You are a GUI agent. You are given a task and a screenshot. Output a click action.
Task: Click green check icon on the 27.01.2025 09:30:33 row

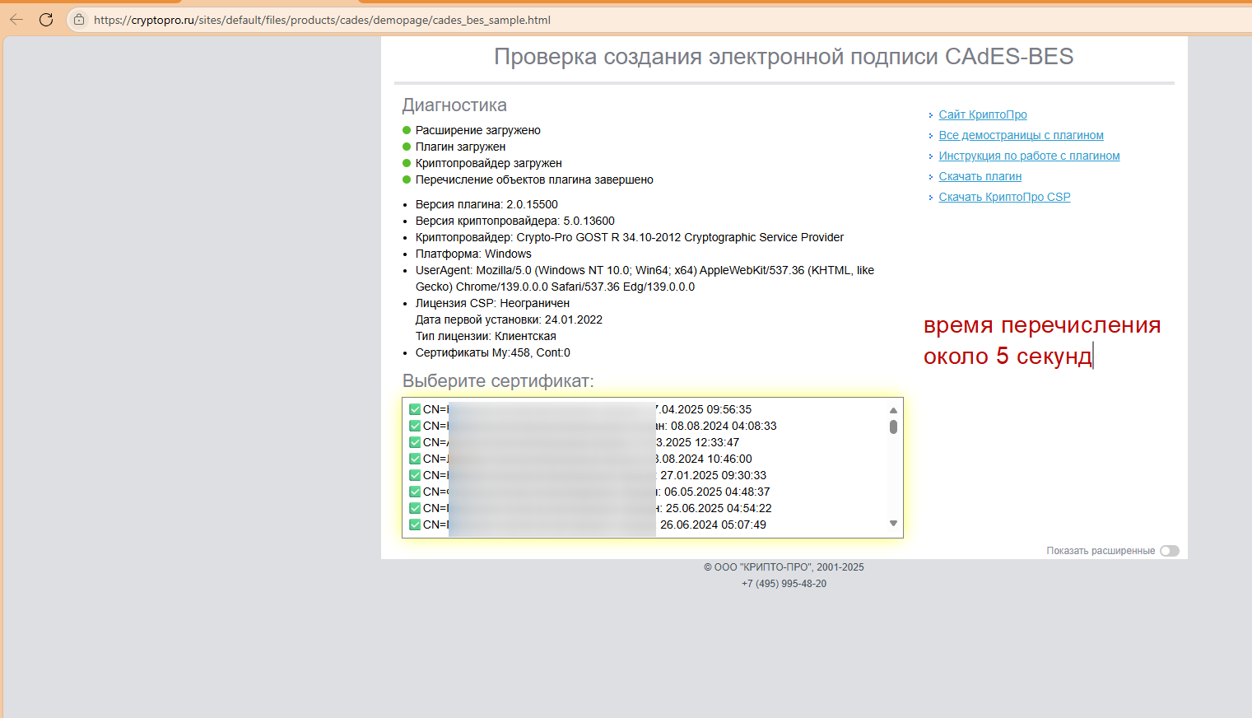point(415,475)
